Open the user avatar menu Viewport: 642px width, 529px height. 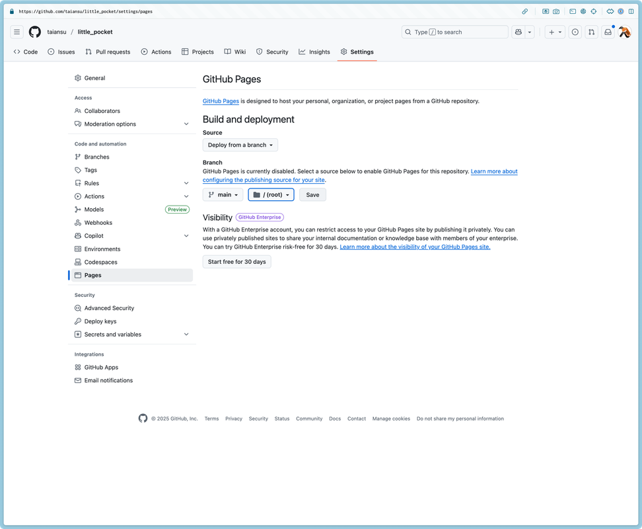(x=625, y=32)
